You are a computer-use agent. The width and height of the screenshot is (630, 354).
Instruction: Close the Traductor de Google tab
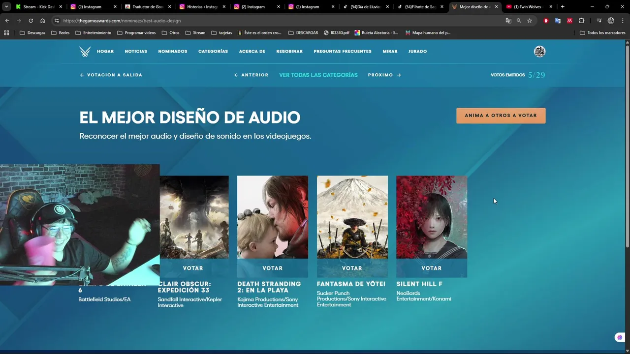tap(170, 7)
